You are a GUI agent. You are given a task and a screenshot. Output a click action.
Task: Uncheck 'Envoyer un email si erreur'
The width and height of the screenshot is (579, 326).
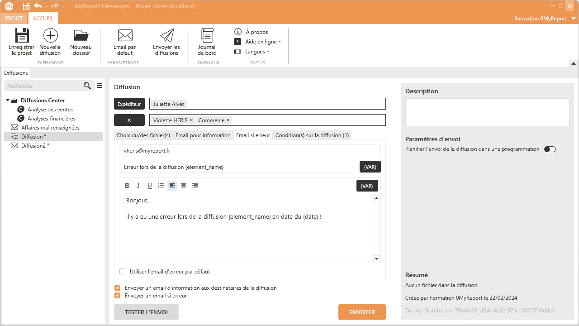[118, 296]
